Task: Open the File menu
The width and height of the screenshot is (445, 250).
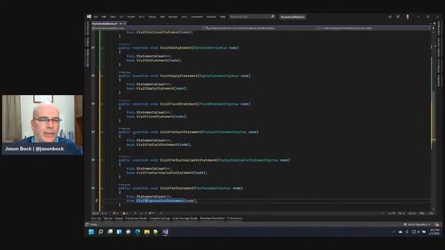Action: click(96, 17)
